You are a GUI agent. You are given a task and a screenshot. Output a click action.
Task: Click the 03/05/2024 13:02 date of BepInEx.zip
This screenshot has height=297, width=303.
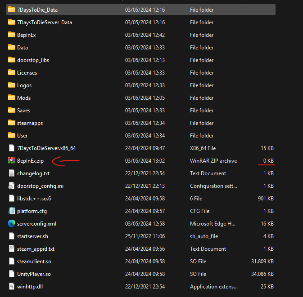click(x=145, y=161)
